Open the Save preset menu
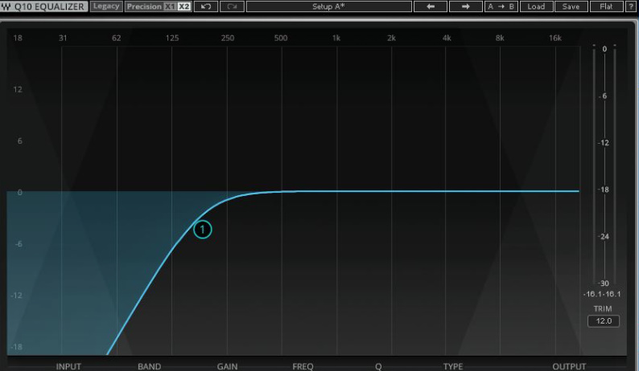The image size is (639, 371). pyautogui.click(x=571, y=6)
